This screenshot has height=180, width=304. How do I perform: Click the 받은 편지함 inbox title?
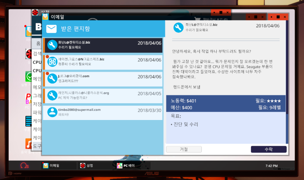[75, 29]
